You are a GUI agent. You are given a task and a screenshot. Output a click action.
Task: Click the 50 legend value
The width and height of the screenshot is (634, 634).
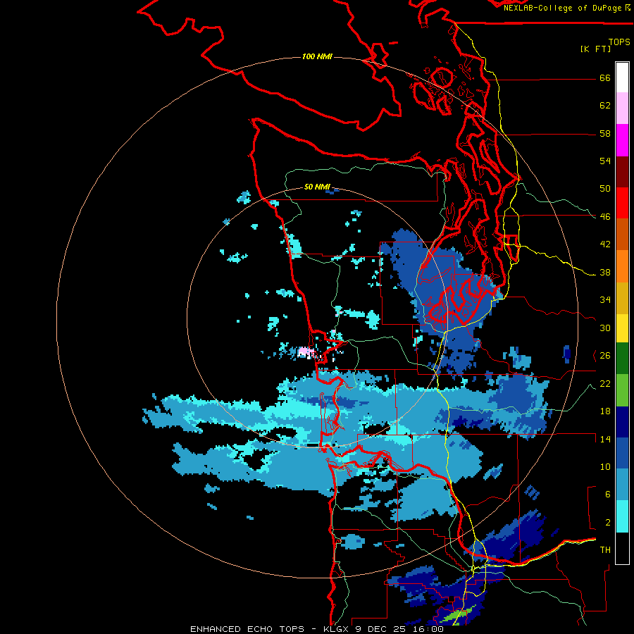(x=605, y=188)
